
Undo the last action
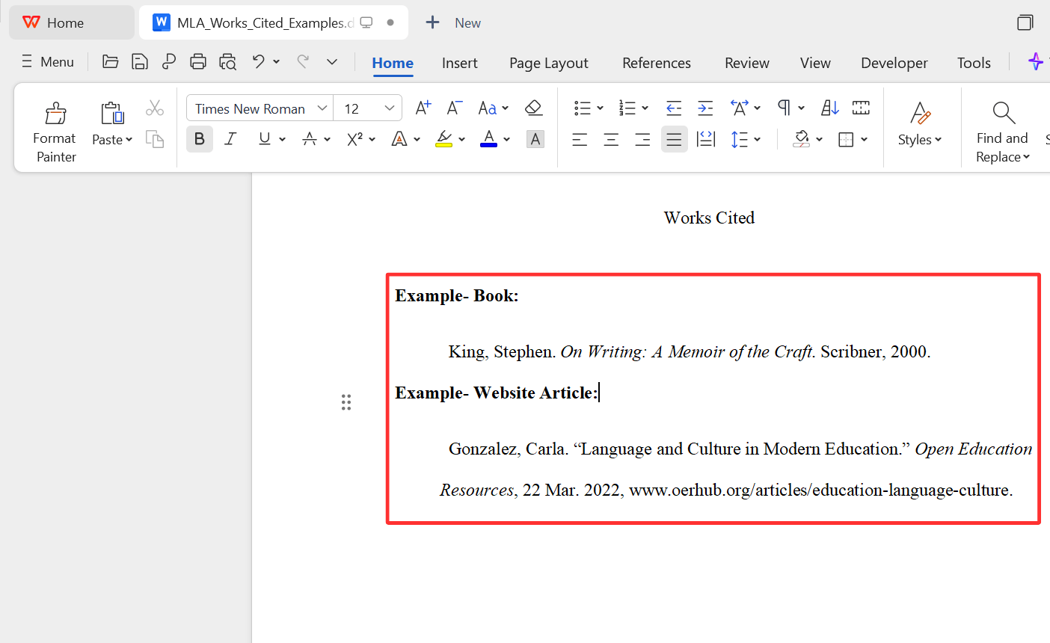pos(258,63)
